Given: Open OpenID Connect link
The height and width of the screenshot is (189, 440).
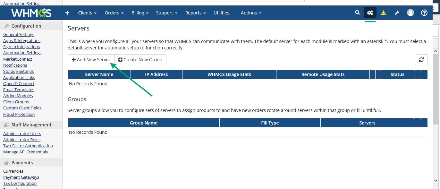Looking at the screenshot, I should pyautogui.click(x=19, y=83).
